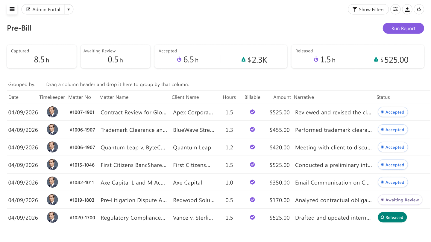The width and height of the screenshot is (431, 242).
Task: Open the Released status badge
Action: pyautogui.click(x=392, y=218)
